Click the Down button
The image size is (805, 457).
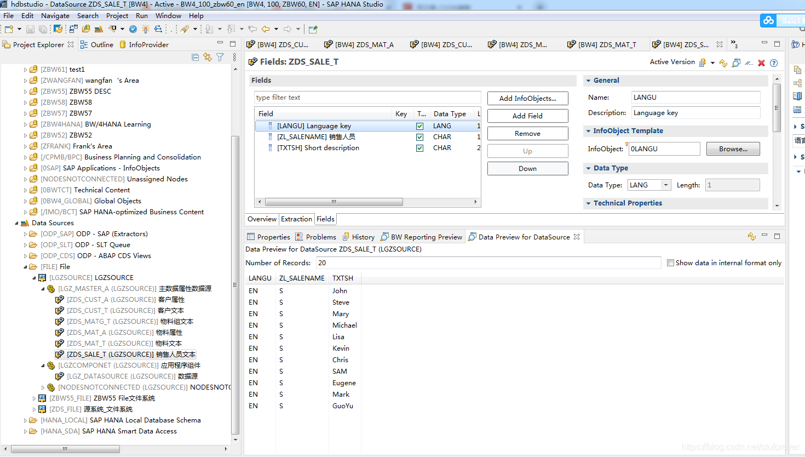(x=527, y=169)
